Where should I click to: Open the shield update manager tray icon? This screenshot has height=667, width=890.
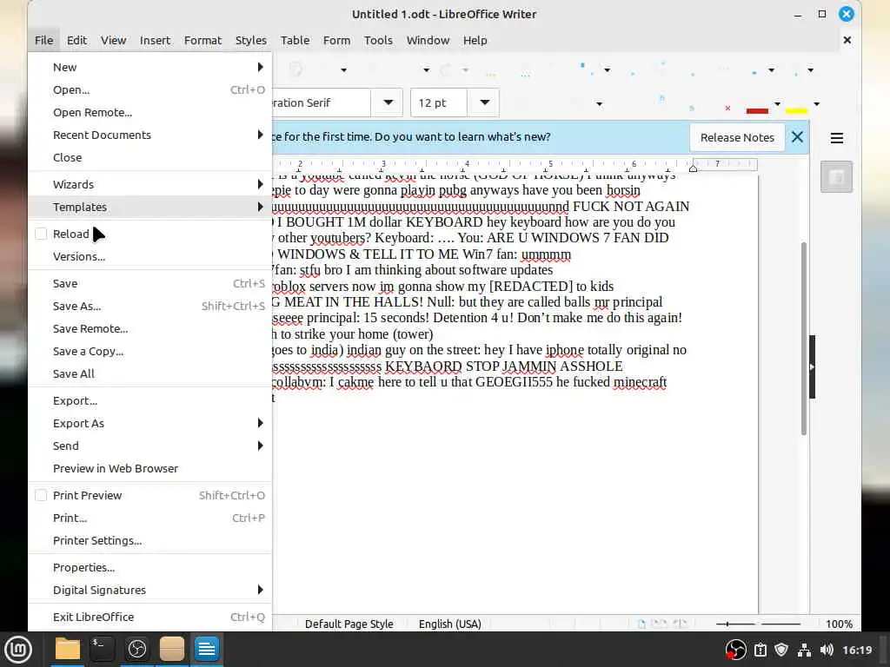tap(781, 650)
